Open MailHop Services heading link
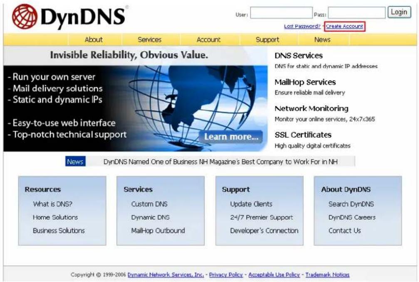Screen dimensions: 419x282 (305, 82)
